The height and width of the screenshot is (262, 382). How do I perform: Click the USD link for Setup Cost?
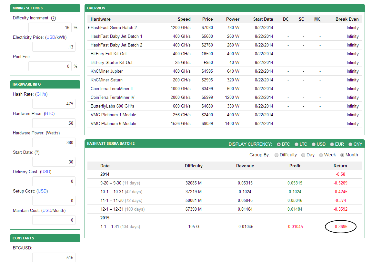[x=42, y=191]
